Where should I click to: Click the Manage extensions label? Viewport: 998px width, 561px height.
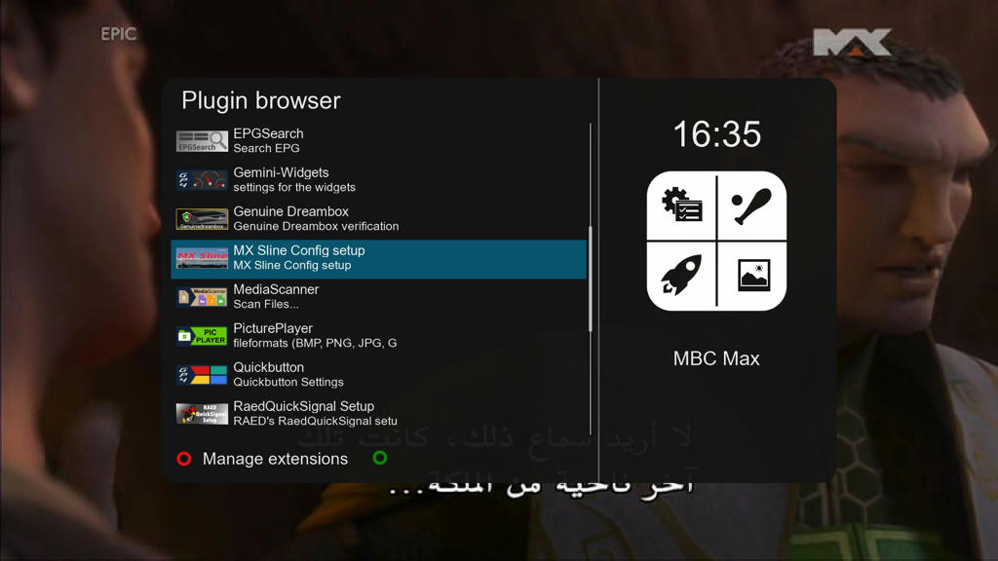tap(275, 459)
